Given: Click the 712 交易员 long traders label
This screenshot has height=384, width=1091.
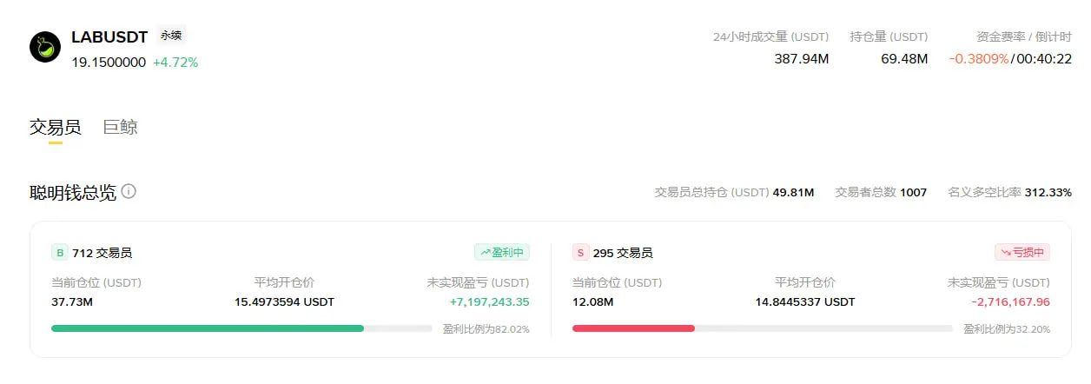Looking at the screenshot, I should click(x=102, y=253).
